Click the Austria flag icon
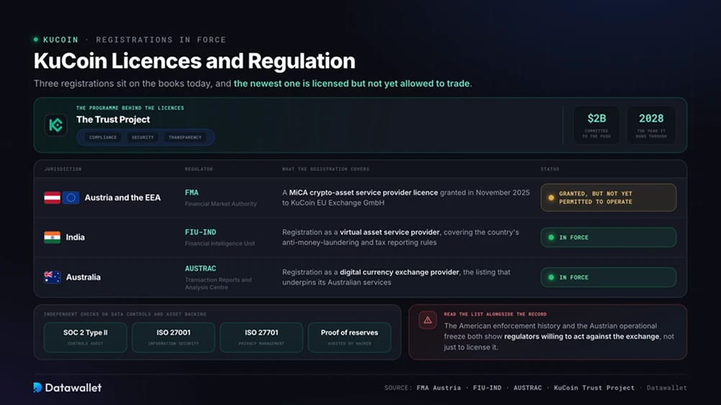Viewport: 721px width, 405px height. point(52,198)
